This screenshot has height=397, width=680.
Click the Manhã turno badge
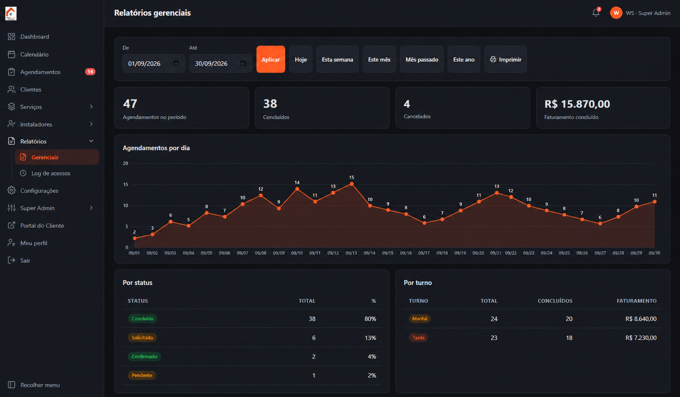420,319
